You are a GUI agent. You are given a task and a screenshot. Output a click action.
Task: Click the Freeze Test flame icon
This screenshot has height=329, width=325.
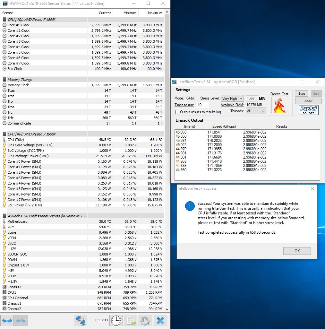(279, 105)
